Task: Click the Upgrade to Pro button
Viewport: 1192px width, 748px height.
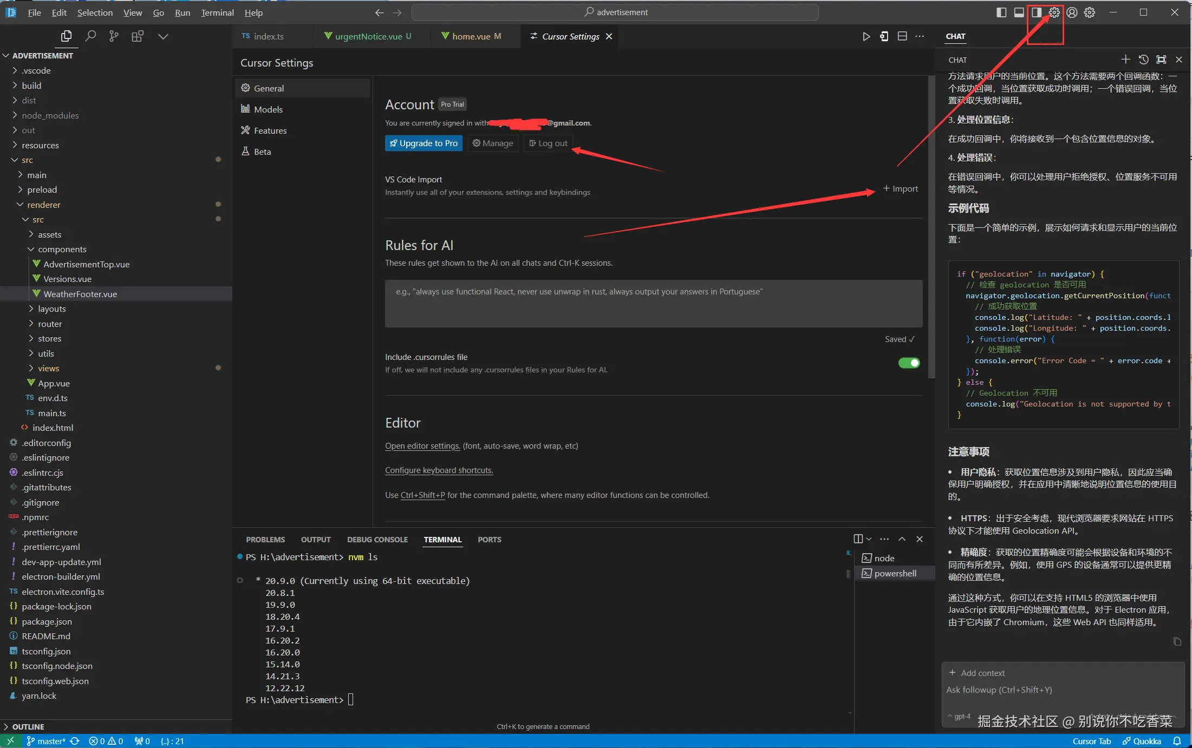Action: pos(424,143)
